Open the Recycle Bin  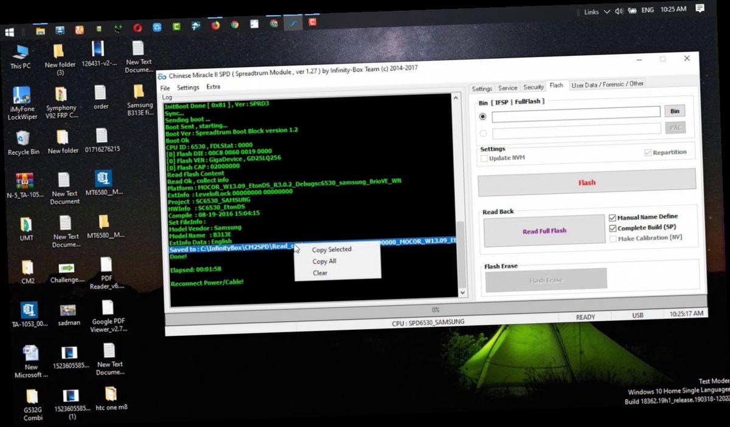pyautogui.click(x=23, y=143)
